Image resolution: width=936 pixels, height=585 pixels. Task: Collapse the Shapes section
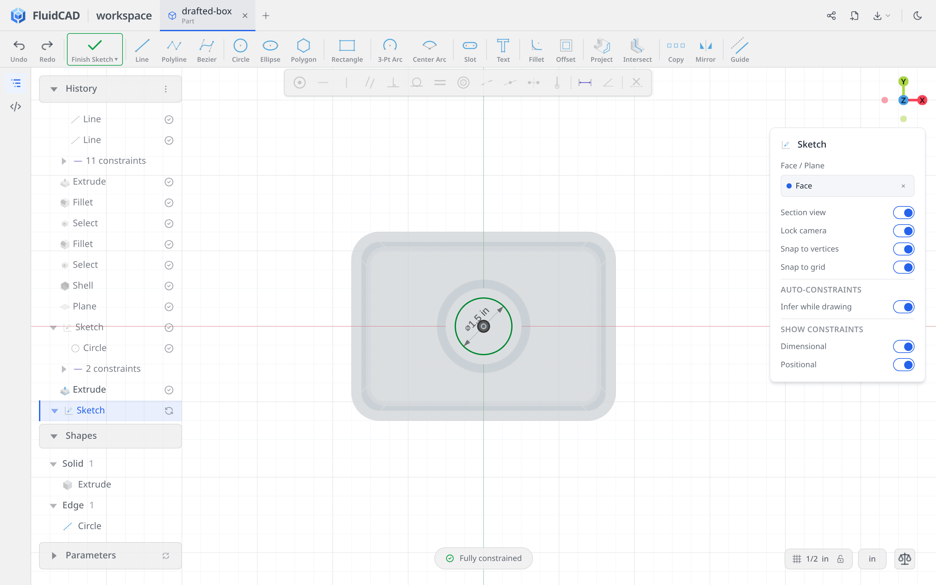click(54, 436)
